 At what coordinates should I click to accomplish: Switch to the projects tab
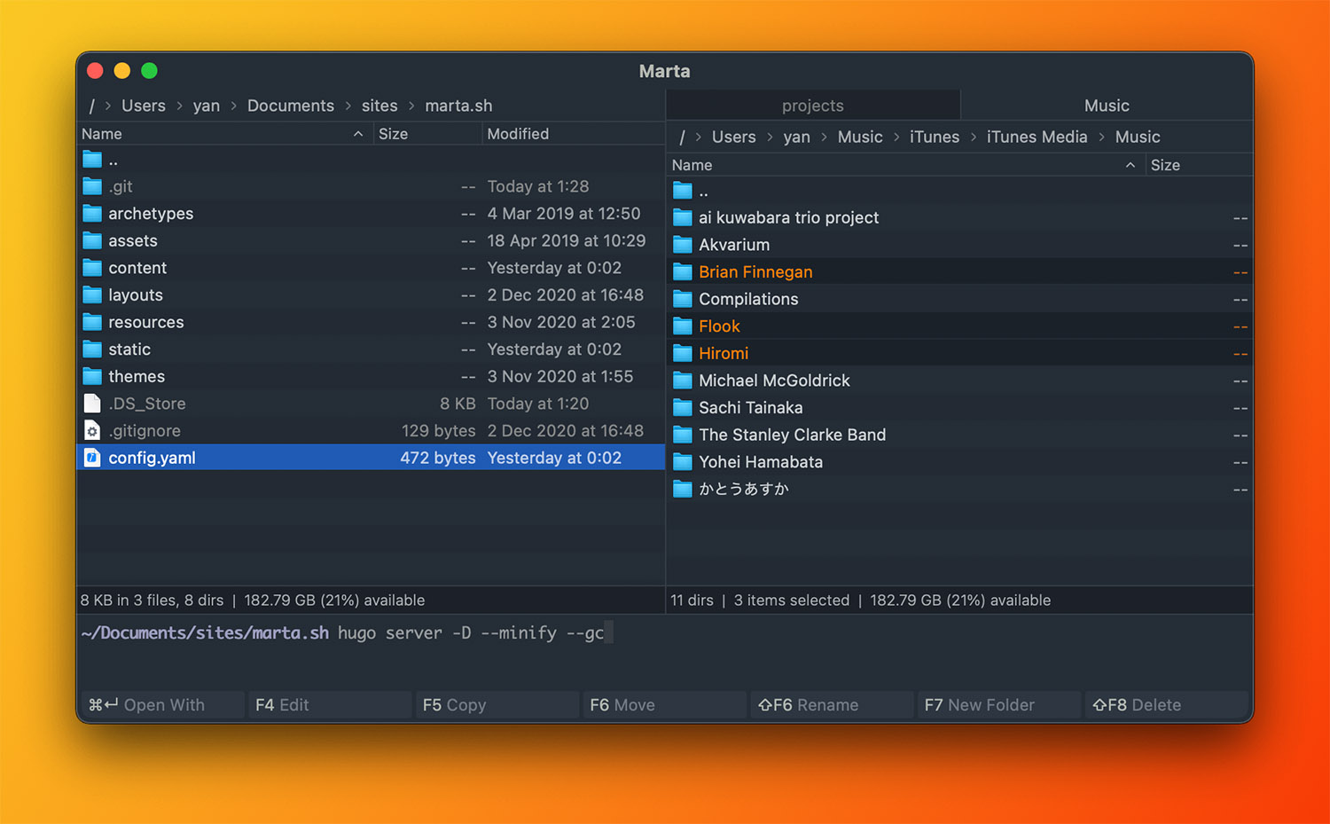point(812,106)
